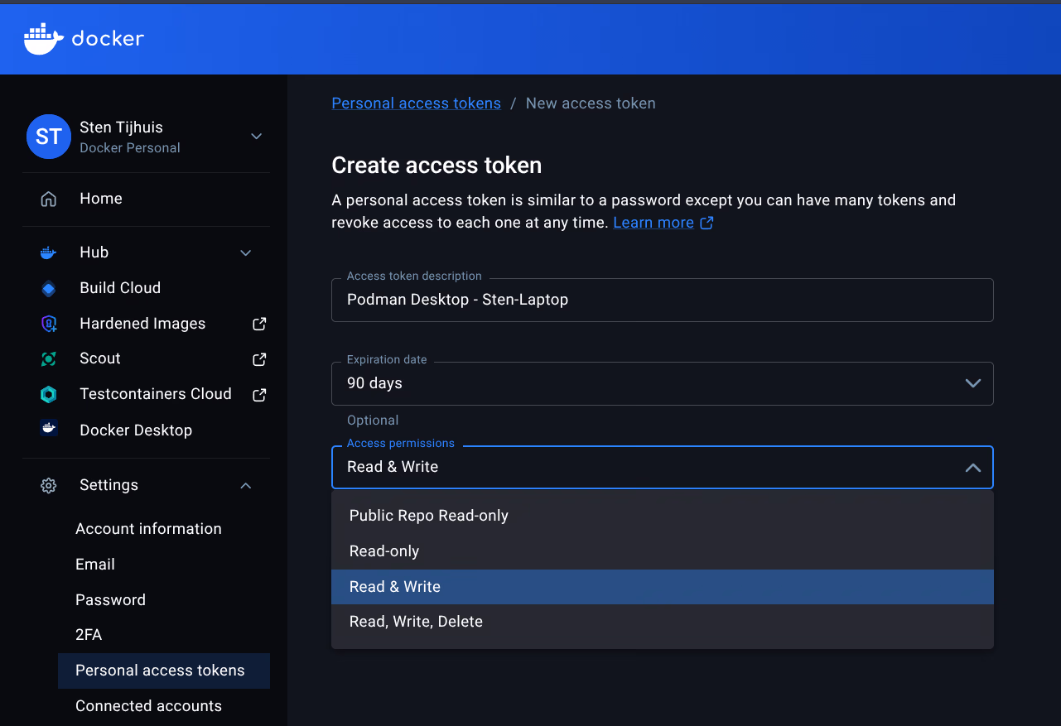Viewport: 1061px width, 726px height.
Task: Click the Hardened Images shield icon
Action: click(x=49, y=324)
